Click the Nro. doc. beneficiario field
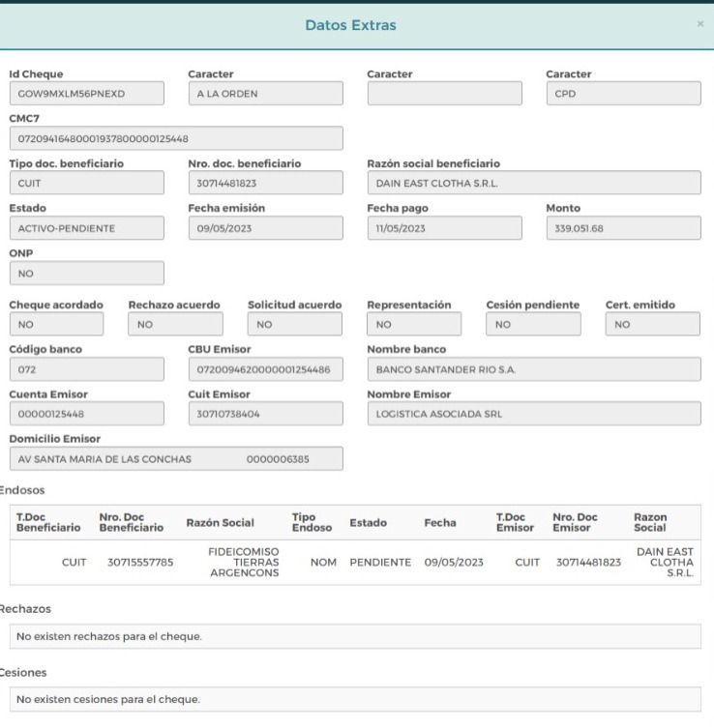This screenshot has height=728, width=714. 266,183
